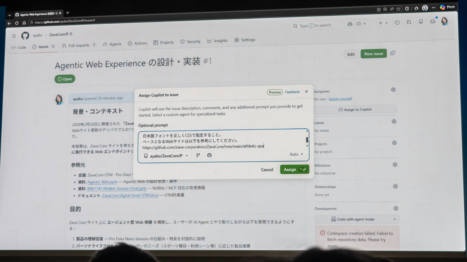Open the Agentic Web.pptx link
This screenshot has height=262, width=467.
[x=102, y=182]
